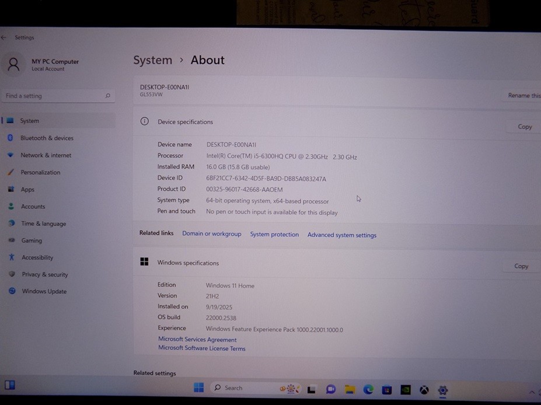Open the System protection link
The image size is (541, 405).
[274, 234]
